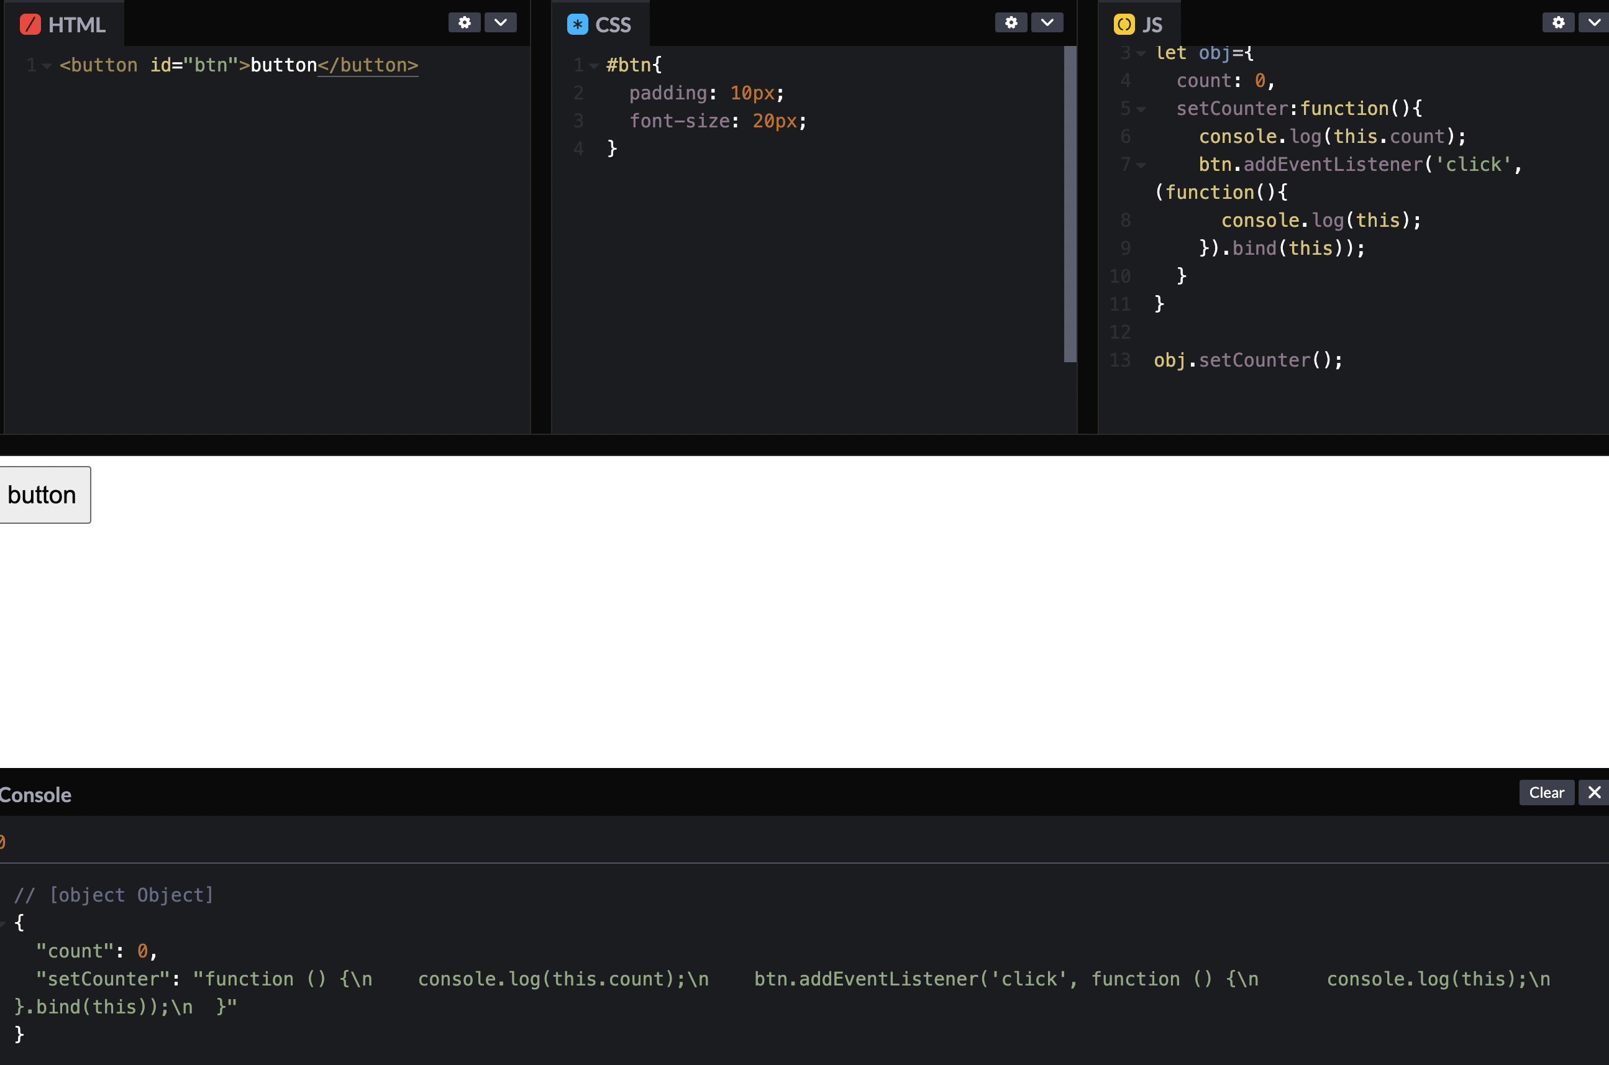
Task: Click the red HTML slash icon
Action: point(30,24)
